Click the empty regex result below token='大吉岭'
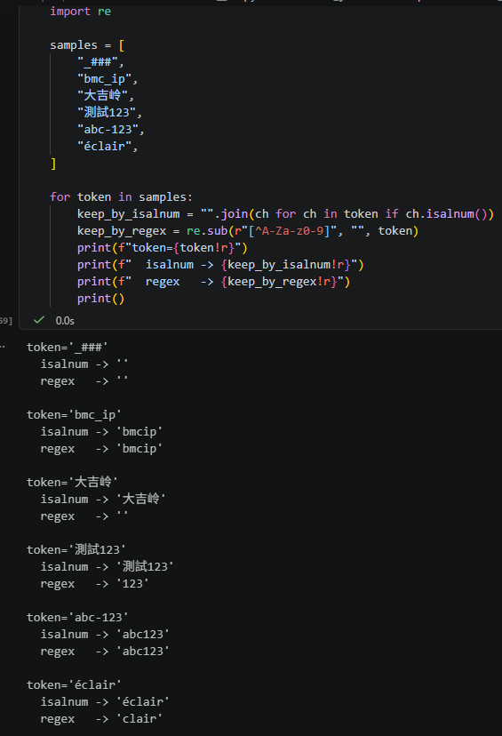The height and width of the screenshot is (736, 502). tap(84, 516)
